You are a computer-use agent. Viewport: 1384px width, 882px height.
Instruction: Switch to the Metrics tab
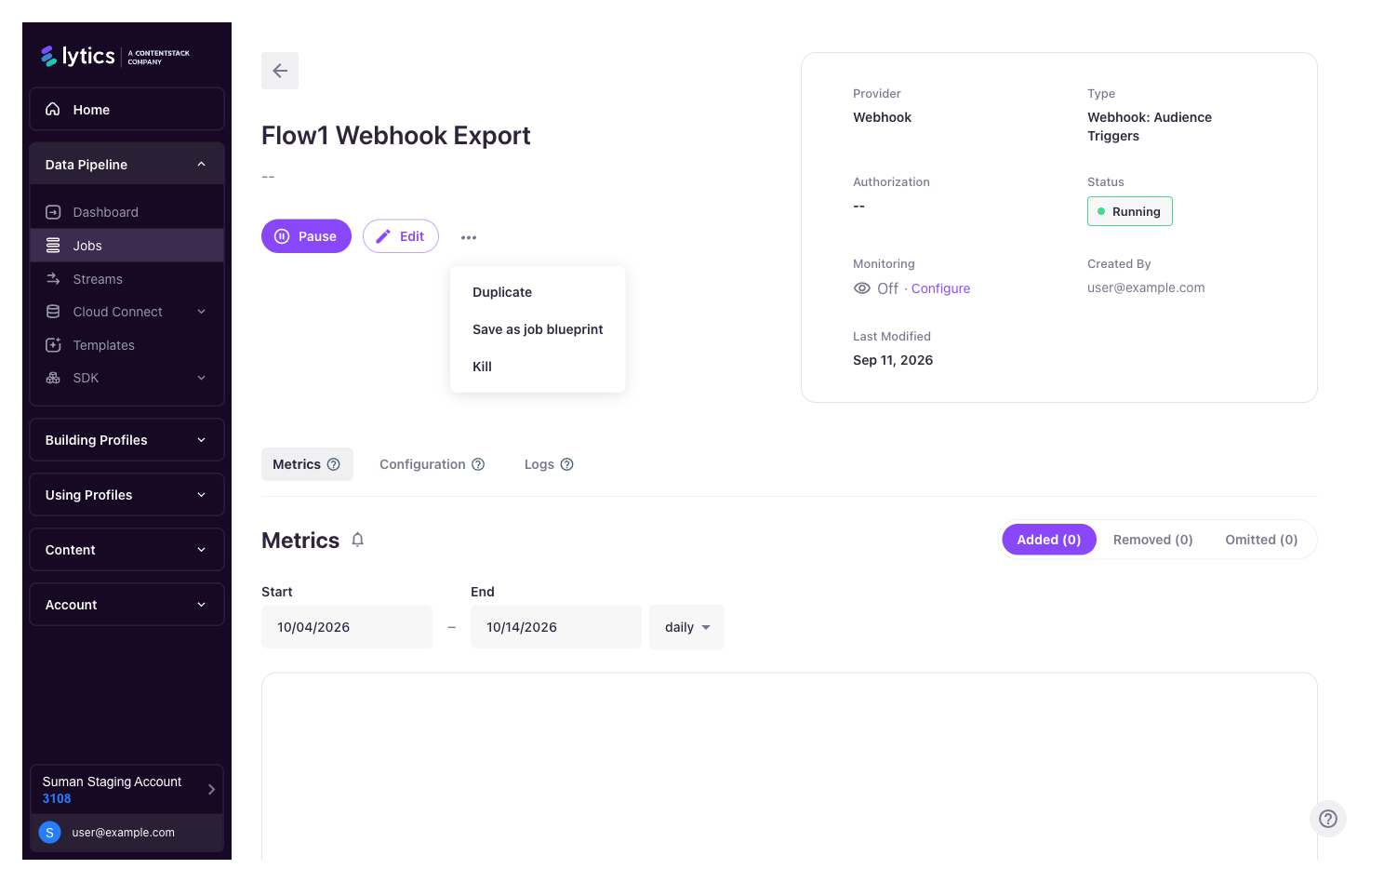pyautogui.click(x=307, y=464)
